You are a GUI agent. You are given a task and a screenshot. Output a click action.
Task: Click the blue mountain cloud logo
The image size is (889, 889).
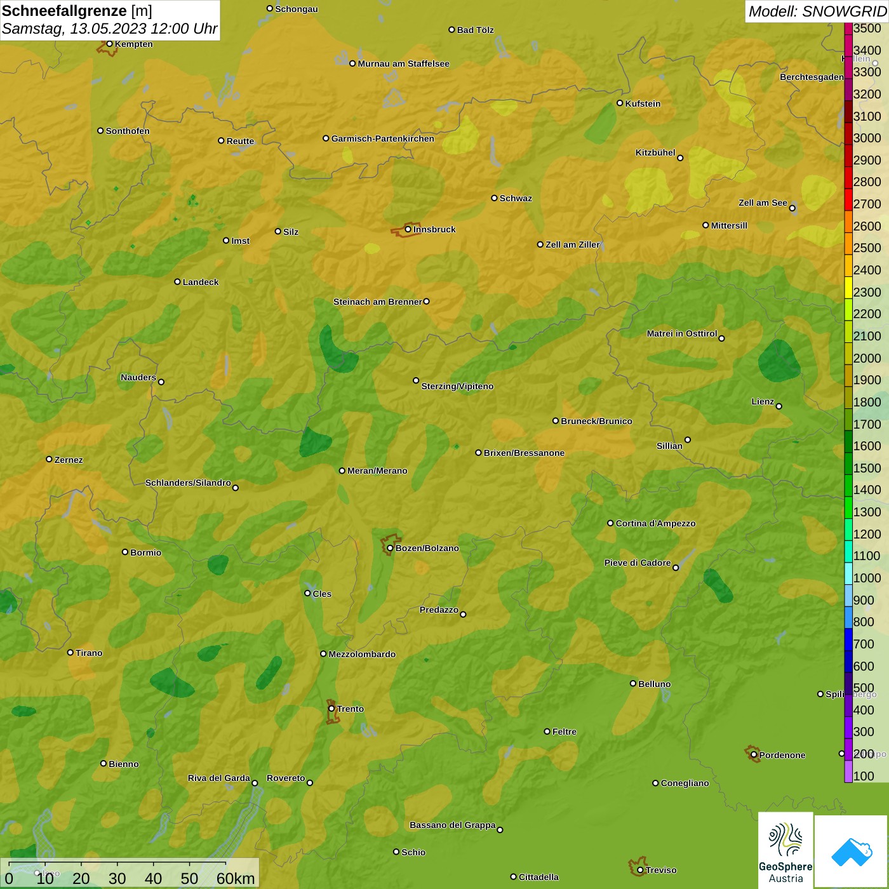tap(851, 851)
